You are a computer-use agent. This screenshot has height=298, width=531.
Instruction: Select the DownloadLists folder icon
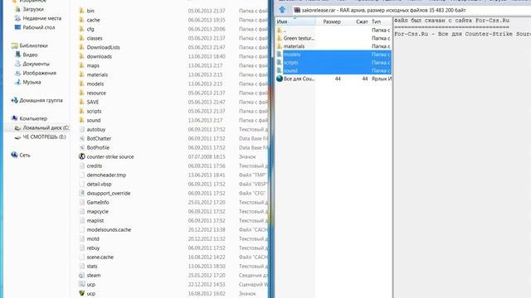coord(81,47)
